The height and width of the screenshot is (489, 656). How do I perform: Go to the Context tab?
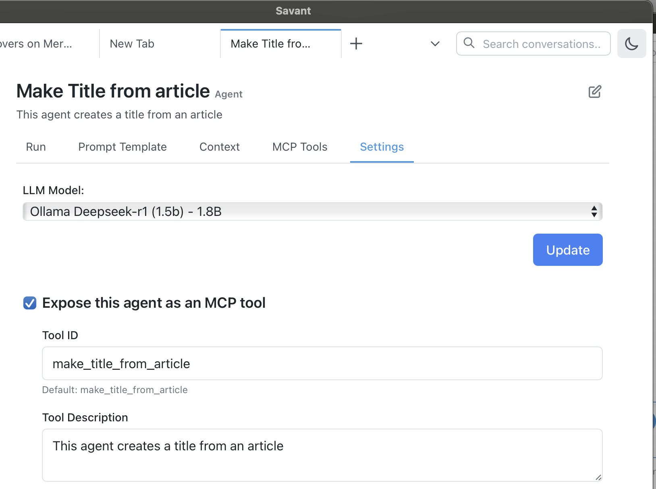tap(220, 147)
